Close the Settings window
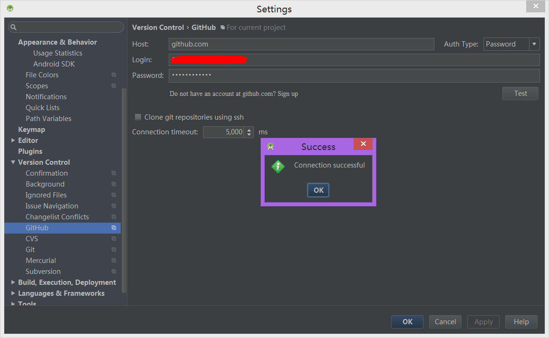This screenshot has width=549, height=338. pyautogui.click(x=536, y=6)
